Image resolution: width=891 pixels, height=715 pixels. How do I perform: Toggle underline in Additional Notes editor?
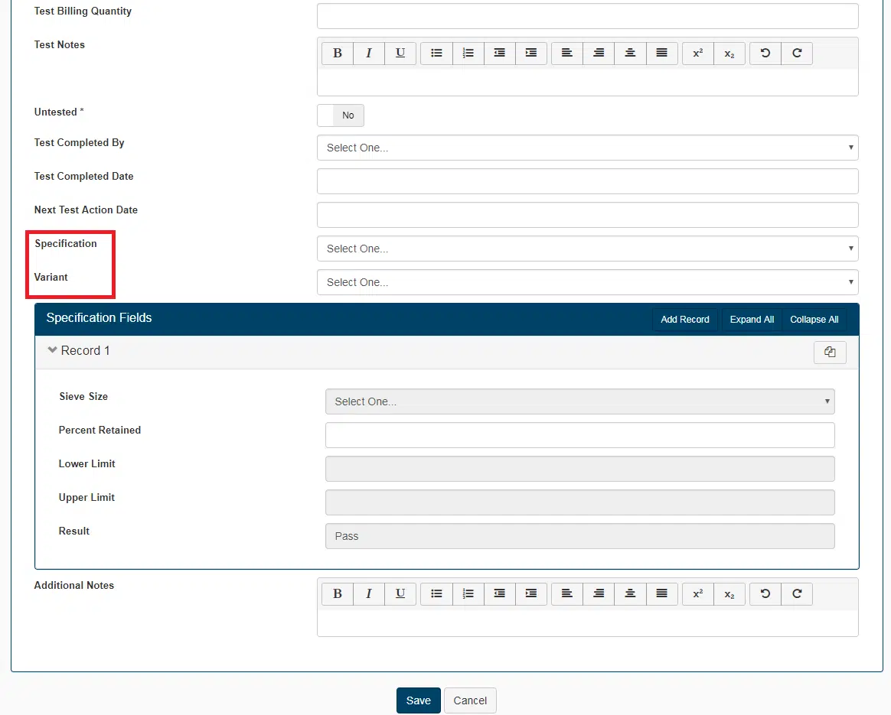click(x=400, y=594)
